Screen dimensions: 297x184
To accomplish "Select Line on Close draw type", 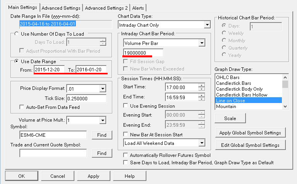I will (x=249, y=100).
